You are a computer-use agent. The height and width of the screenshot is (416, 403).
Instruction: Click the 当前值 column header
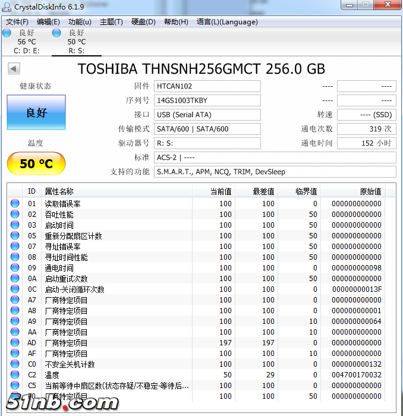[213, 191]
